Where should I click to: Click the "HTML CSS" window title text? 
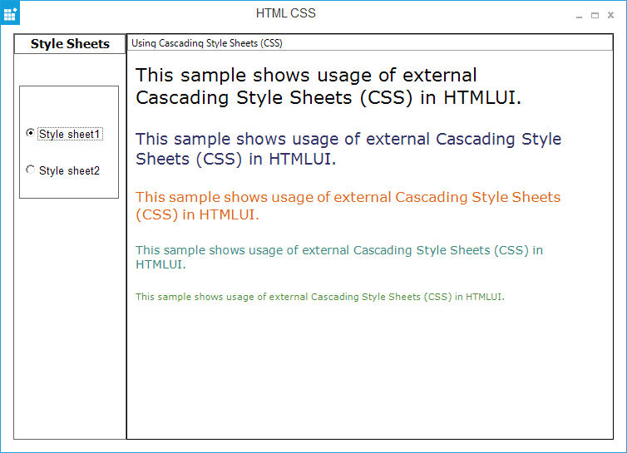pos(285,13)
